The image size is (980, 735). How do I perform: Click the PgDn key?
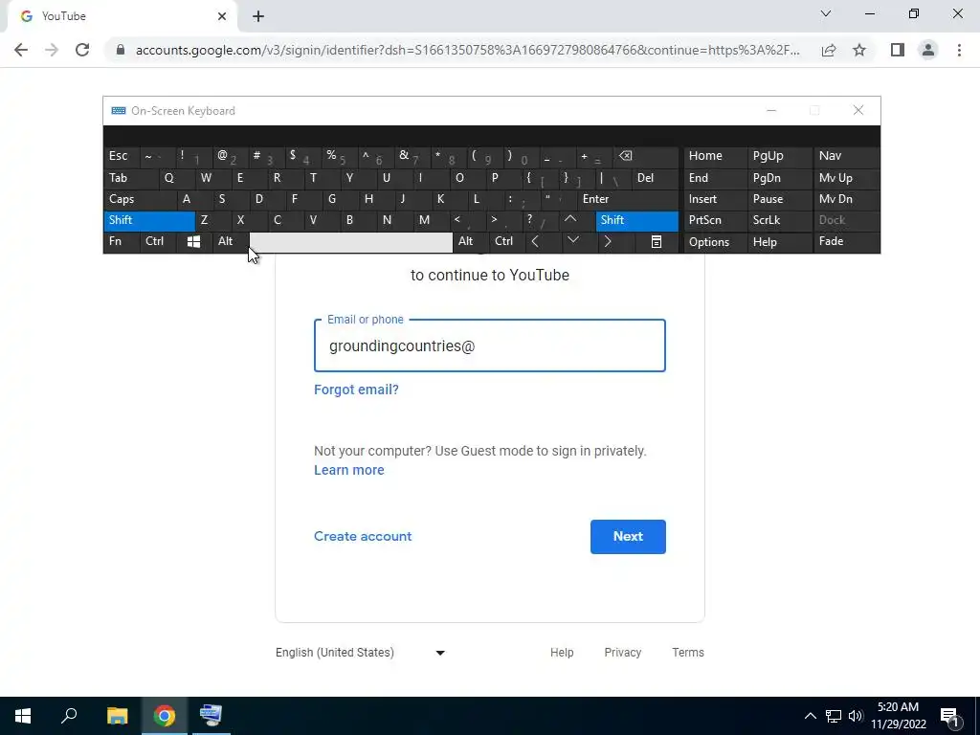(x=779, y=178)
